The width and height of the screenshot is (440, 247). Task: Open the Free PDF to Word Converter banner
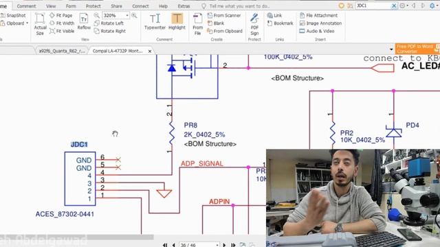click(417, 49)
